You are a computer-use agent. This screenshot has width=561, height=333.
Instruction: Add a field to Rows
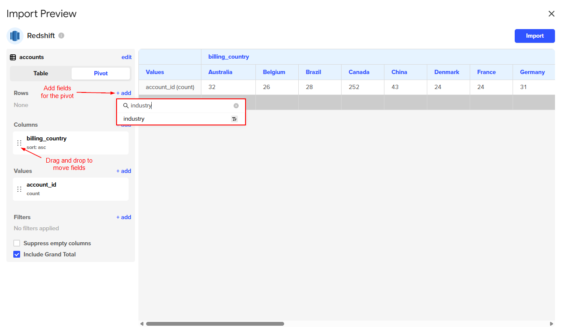pos(124,93)
